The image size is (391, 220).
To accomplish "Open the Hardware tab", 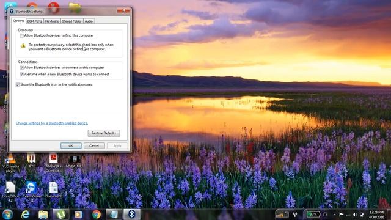I will coord(52,21).
